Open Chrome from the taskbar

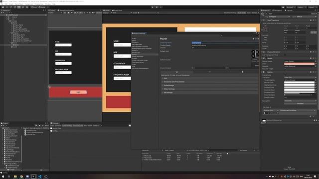21,177
